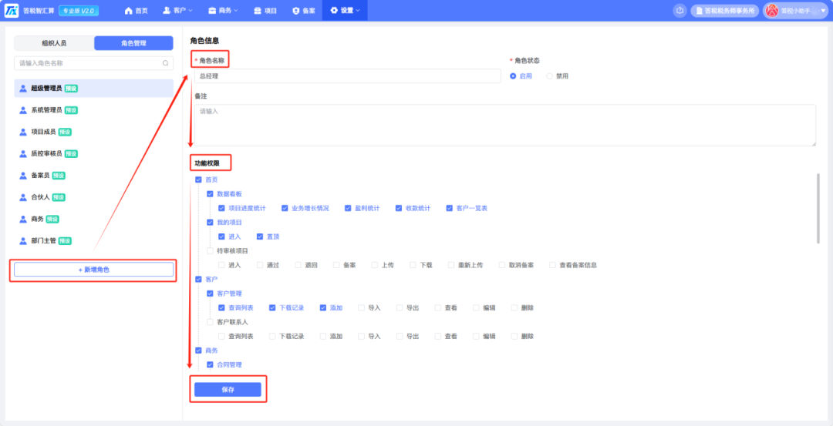Click 新增角色 button
Screen dimensions: 833x426
pyautogui.click(x=93, y=270)
